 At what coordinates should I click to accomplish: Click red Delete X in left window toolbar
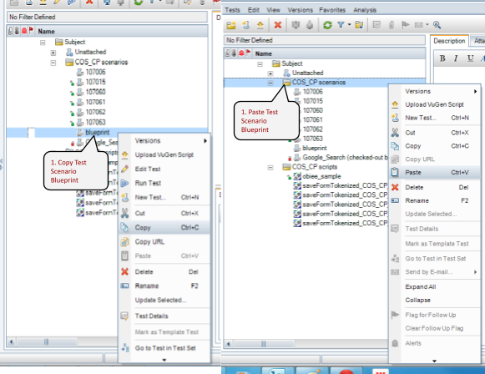click(89, 3)
